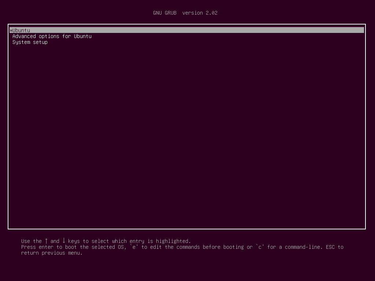
Task: Choose Advanced options for Ubuntu
Action: click(x=52, y=36)
